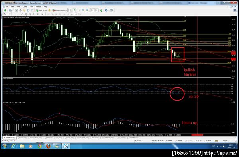The image size is (239, 157).
Task: Toggle Chart Shift from the right border
Action: click(96, 10)
